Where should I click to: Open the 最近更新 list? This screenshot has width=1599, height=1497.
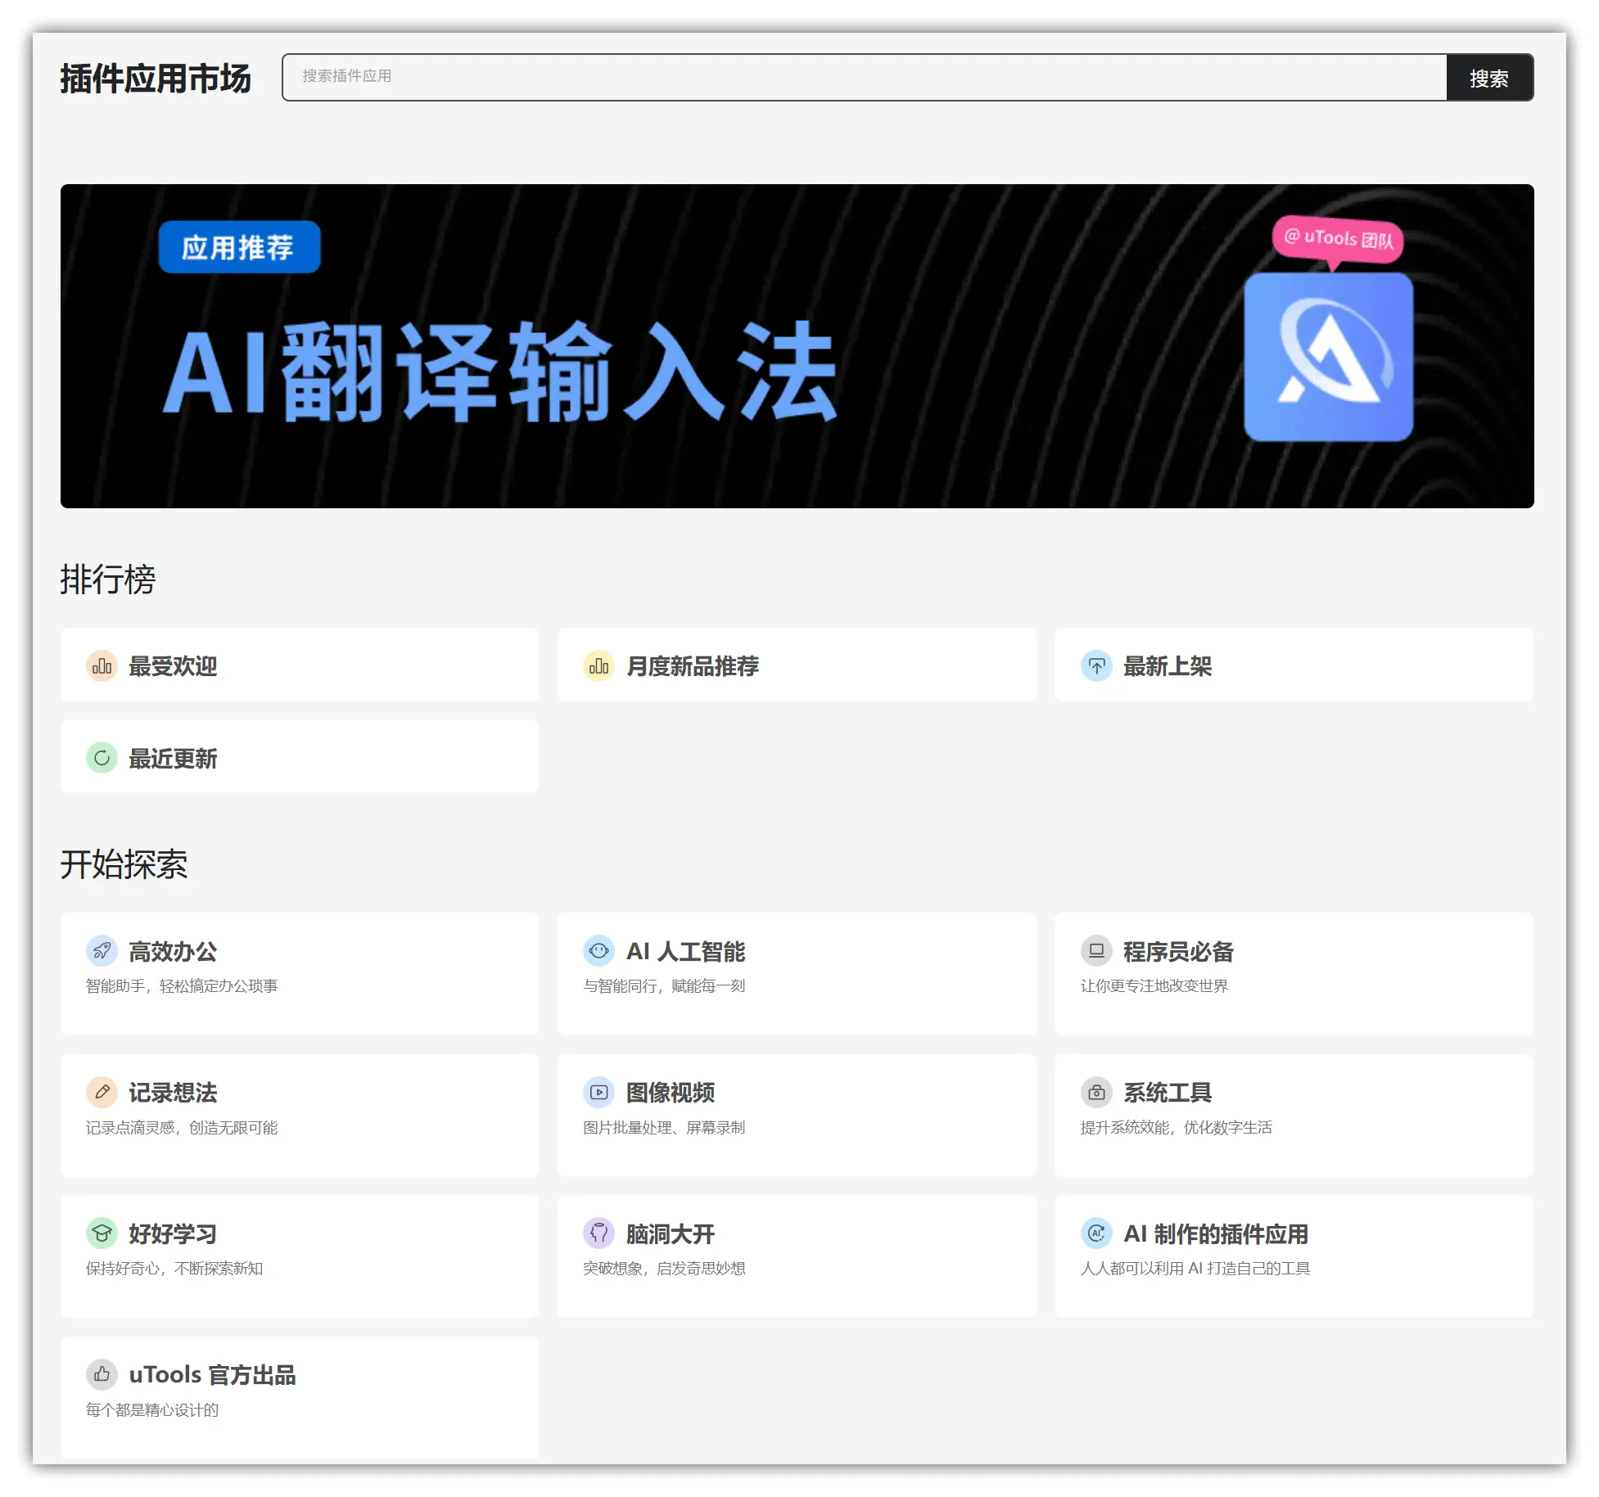tap(300, 756)
